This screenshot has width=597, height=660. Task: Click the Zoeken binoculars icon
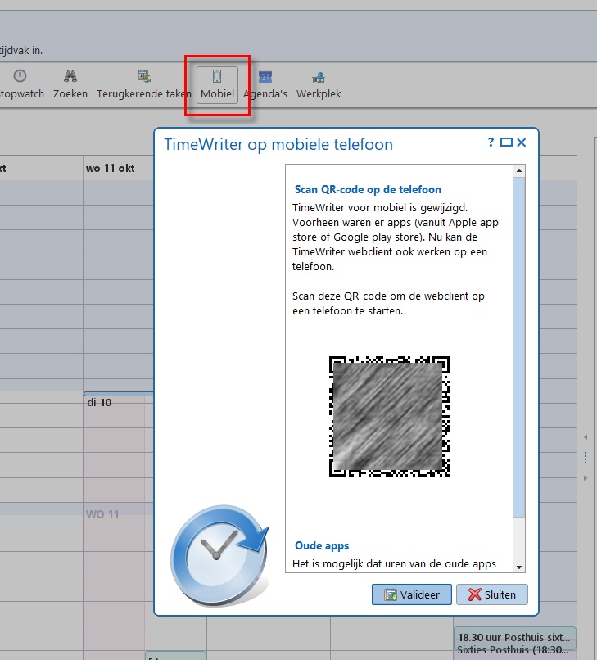(70, 76)
